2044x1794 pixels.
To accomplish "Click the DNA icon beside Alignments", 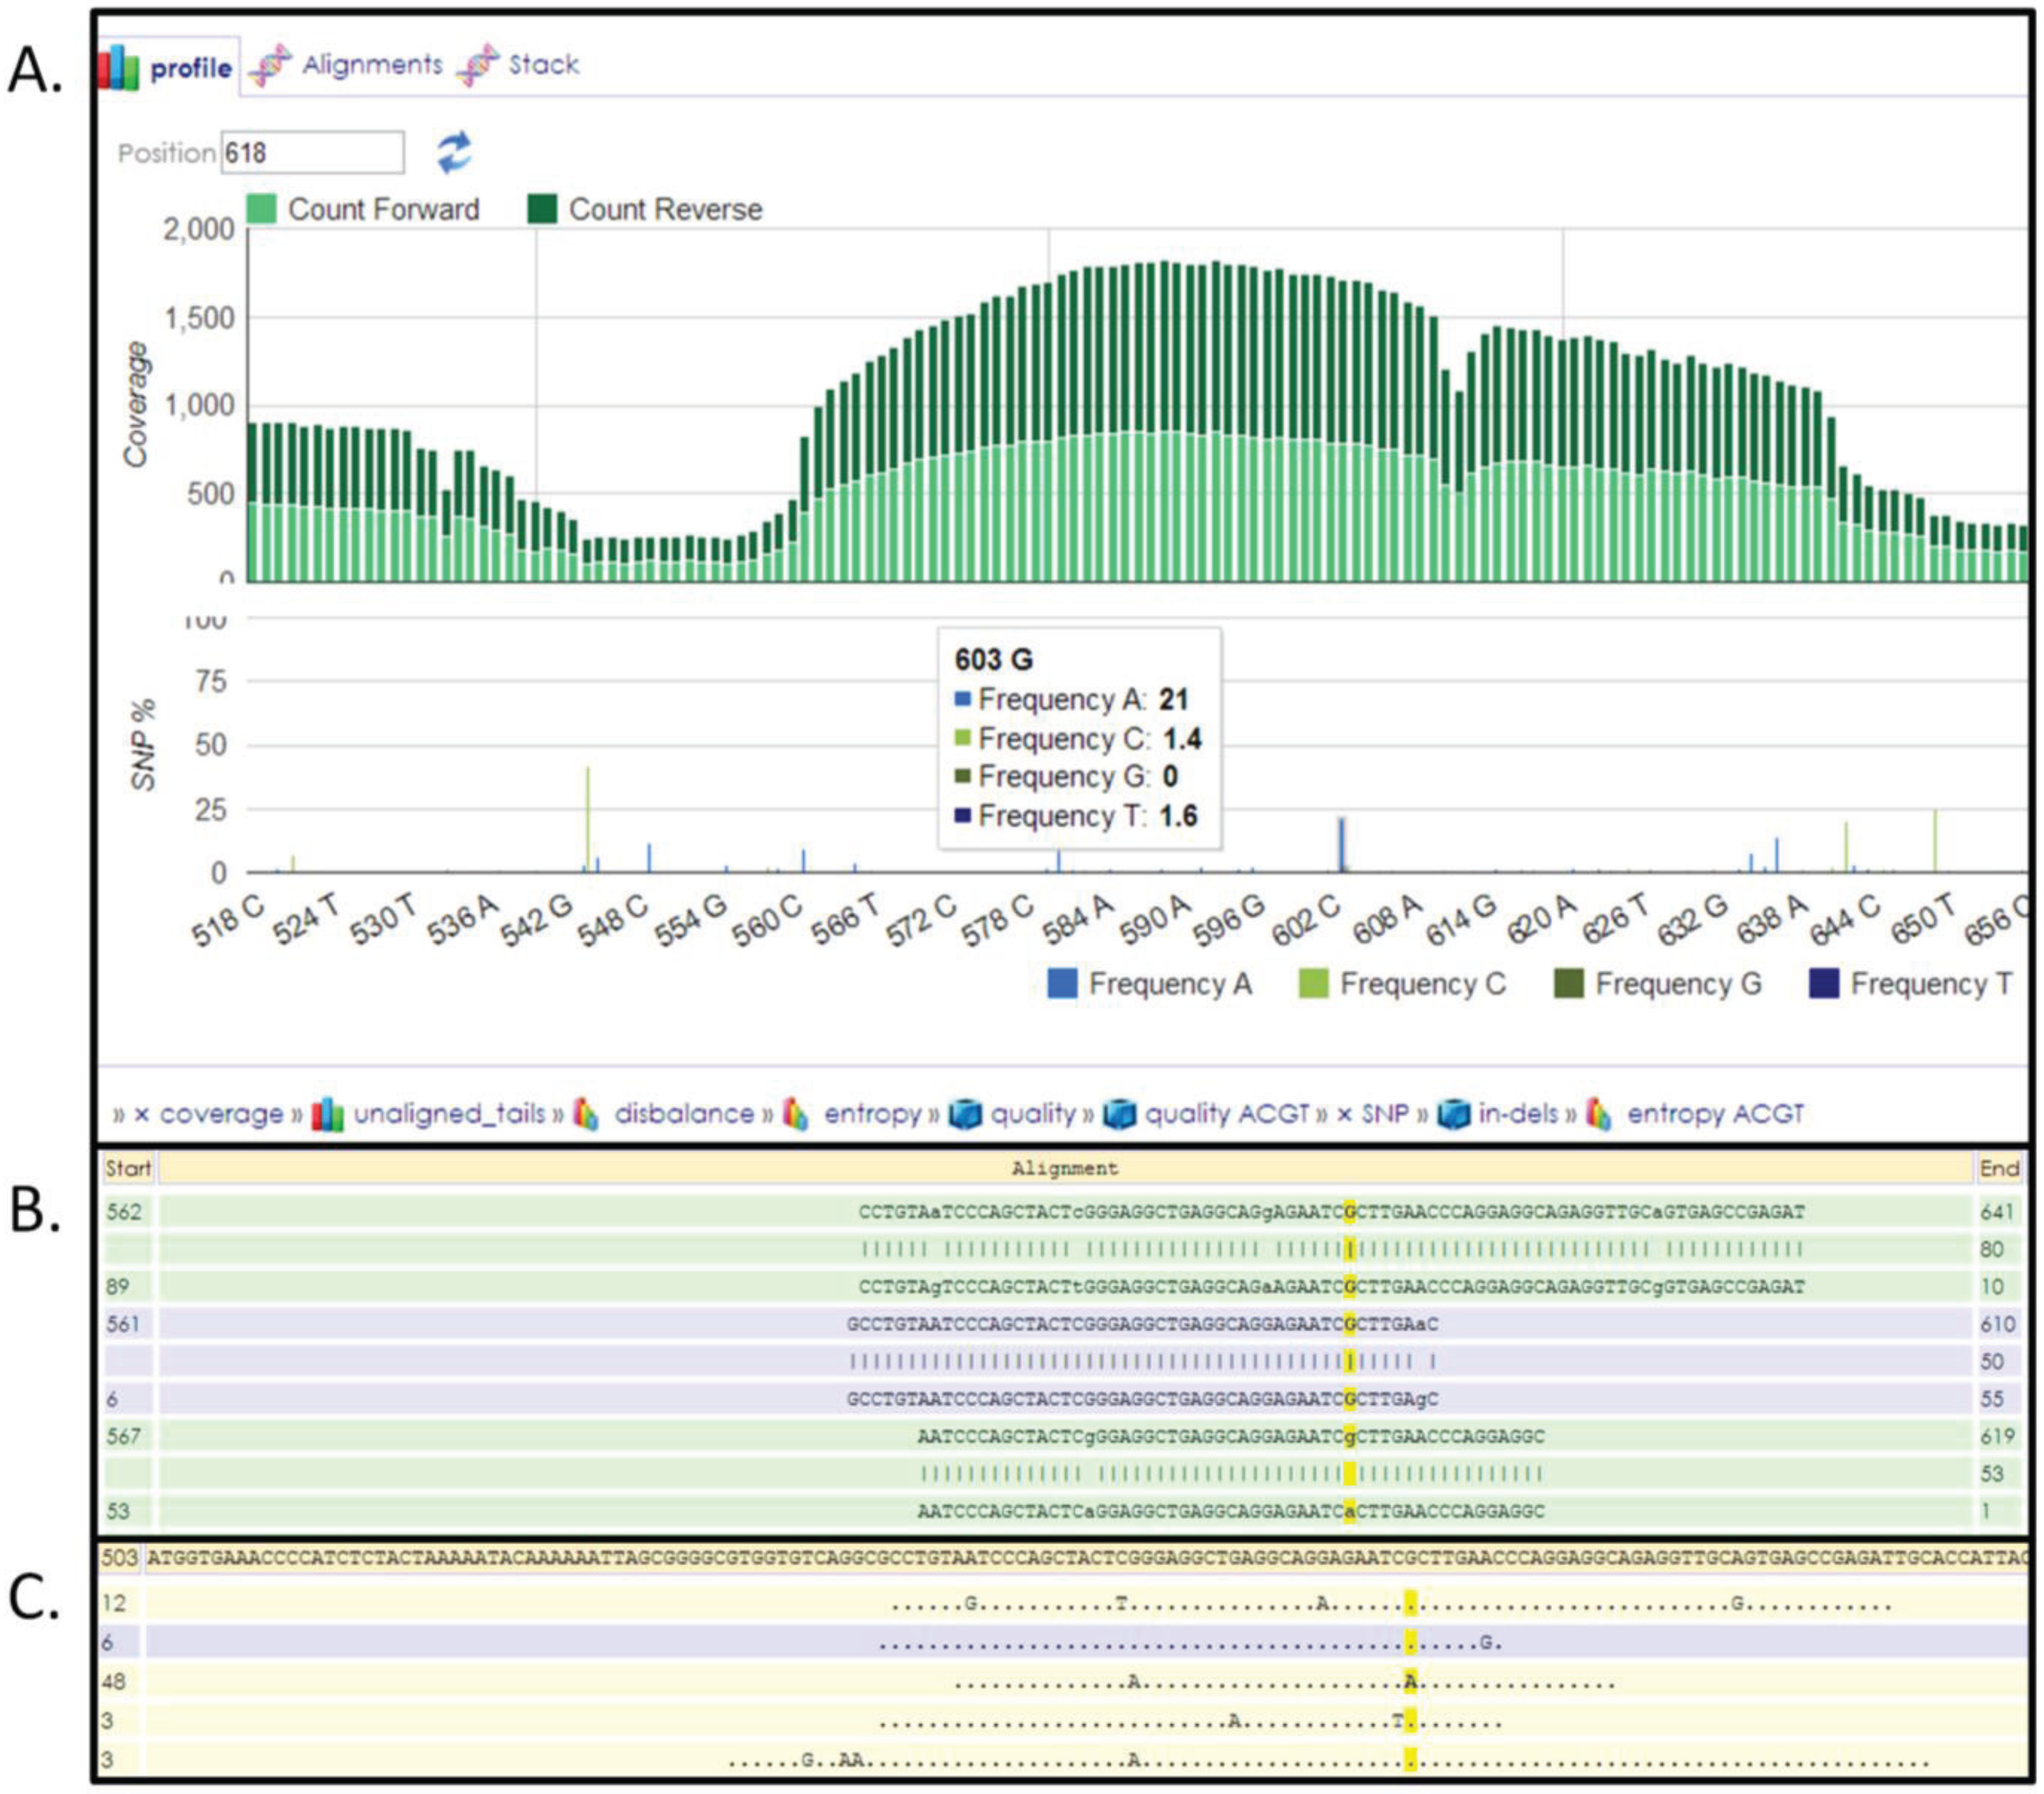I will click(270, 66).
